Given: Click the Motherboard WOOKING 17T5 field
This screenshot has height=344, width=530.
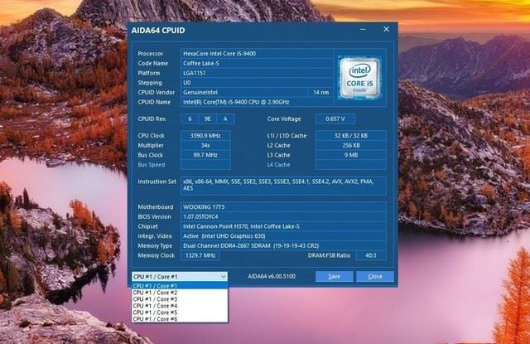Looking at the screenshot, I should tap(282, 206).
